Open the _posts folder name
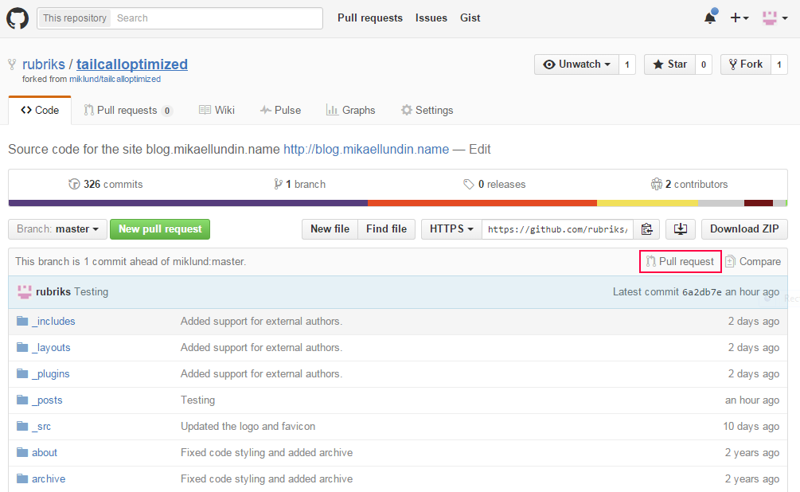This screenshot has width=800, height=492. pos(47,400)
